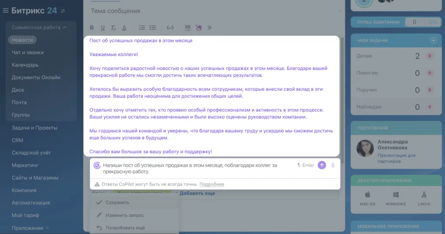
Task: Click the Добавить еще recipients link
Action: coord(197,193)
